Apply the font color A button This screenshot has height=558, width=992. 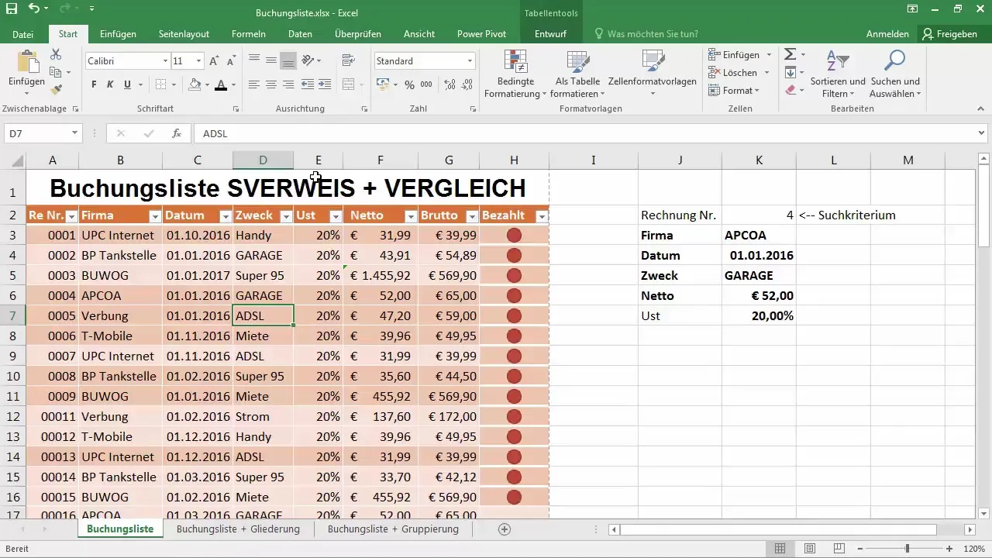[x=221, y=84]
